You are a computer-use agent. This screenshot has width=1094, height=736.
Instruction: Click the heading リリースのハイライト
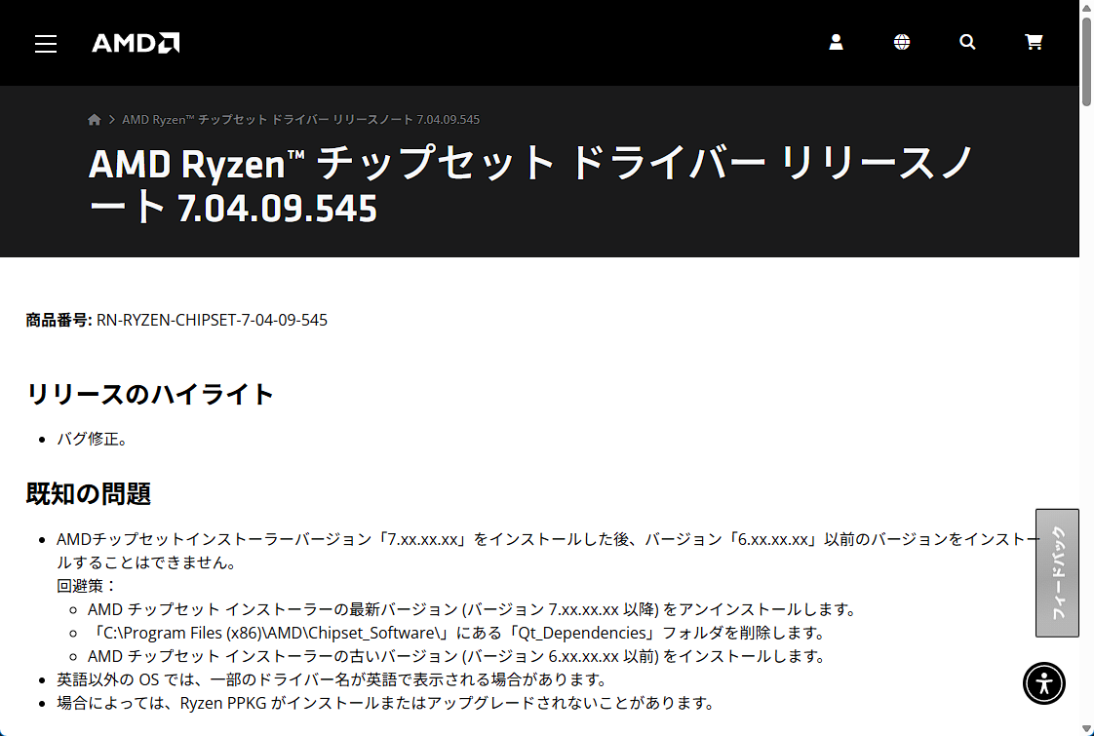tap(149, 394)
